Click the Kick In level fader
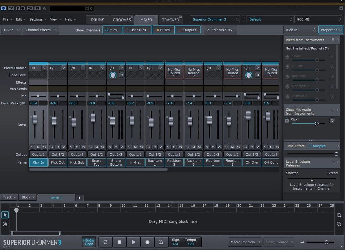 point(35,119)
